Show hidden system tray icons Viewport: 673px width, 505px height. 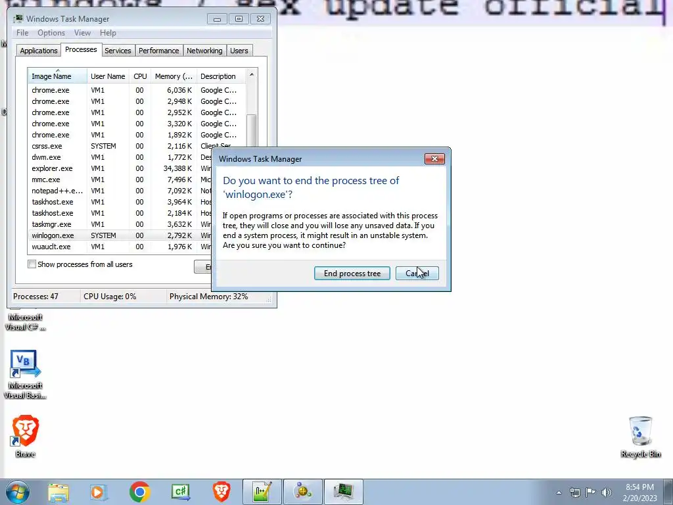(x=559, y=493)
